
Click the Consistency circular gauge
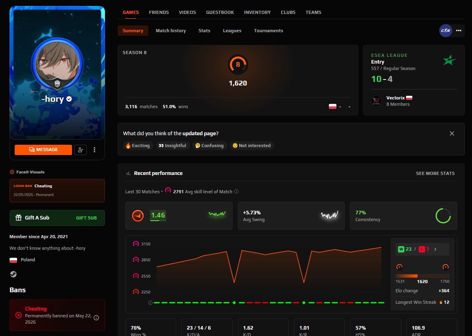pos(443,216)
